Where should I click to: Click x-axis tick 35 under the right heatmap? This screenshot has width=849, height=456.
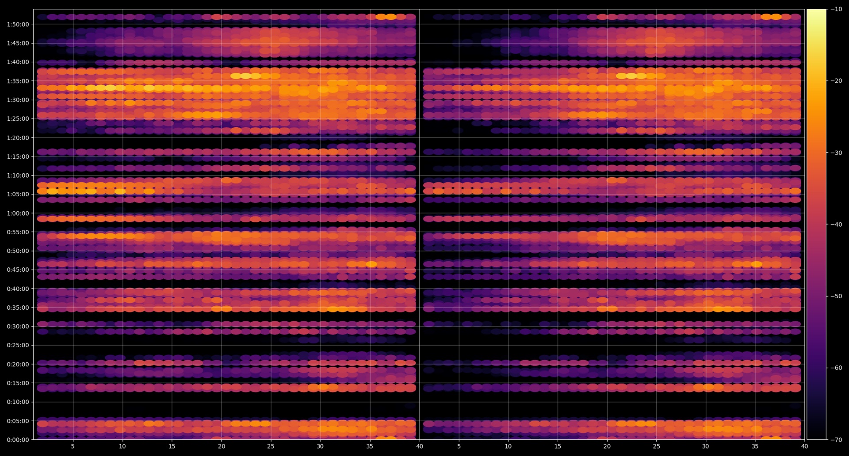[x=755, y=446]
